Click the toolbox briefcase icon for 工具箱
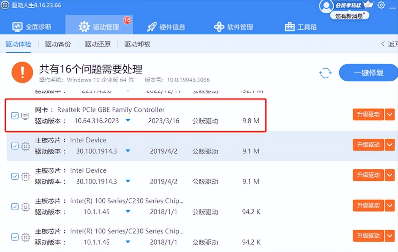The height and width of the screenshot is (252, 398). [290, 27]
